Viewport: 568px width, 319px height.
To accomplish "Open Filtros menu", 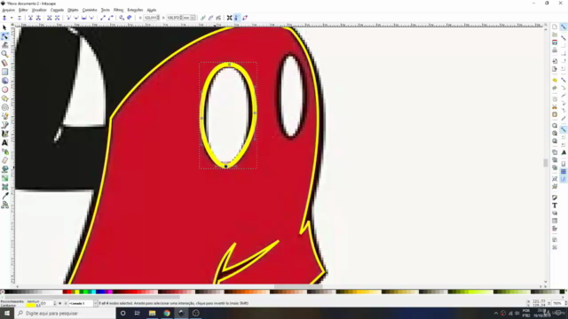I will [x=118, y=10].
